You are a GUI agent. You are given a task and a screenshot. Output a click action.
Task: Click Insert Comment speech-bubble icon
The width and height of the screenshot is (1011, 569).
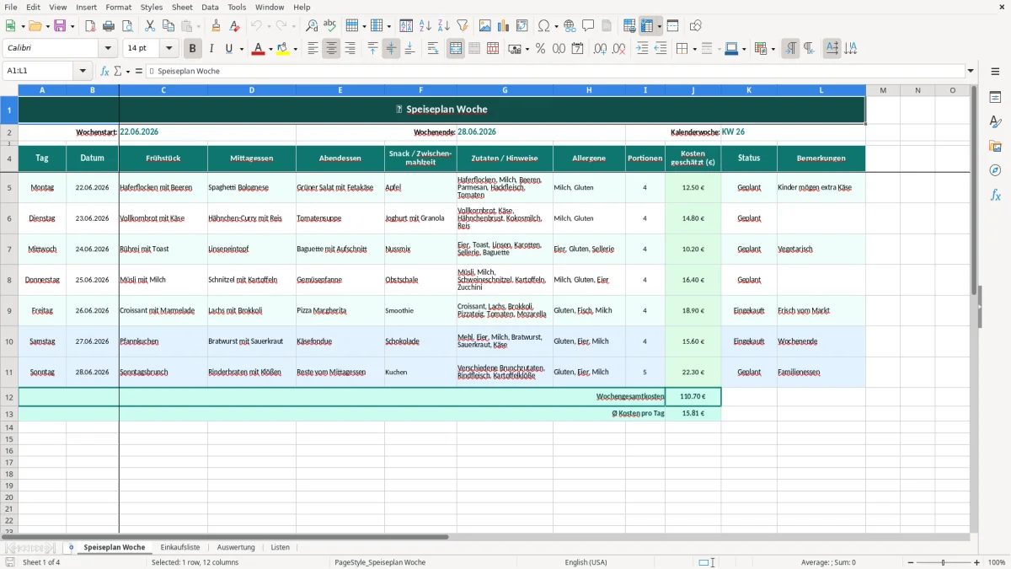click(588, 26)
